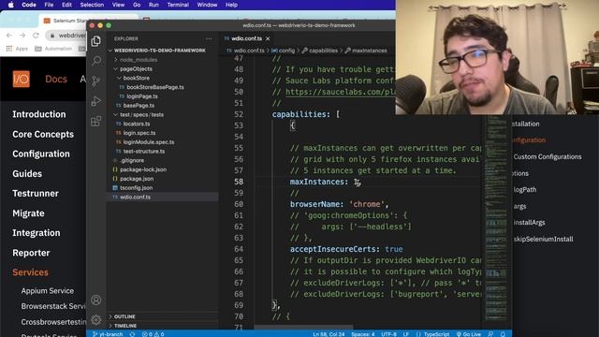Image resolution: width=599 pixels, height=337 pixels.
Task: Open login.spec.ts file
Action: [139, 133]
